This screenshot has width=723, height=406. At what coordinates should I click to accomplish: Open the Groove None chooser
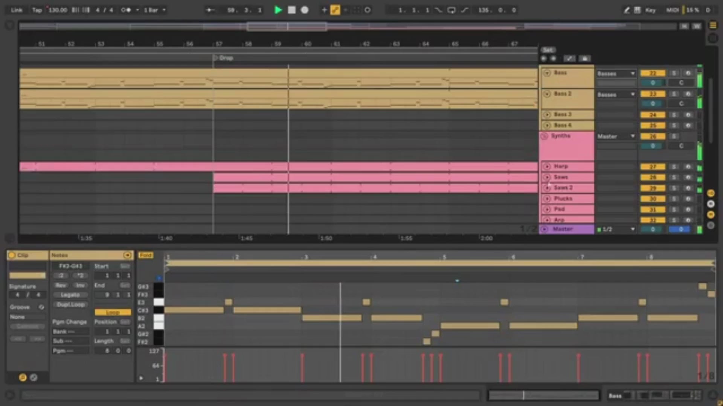point(27,317)
